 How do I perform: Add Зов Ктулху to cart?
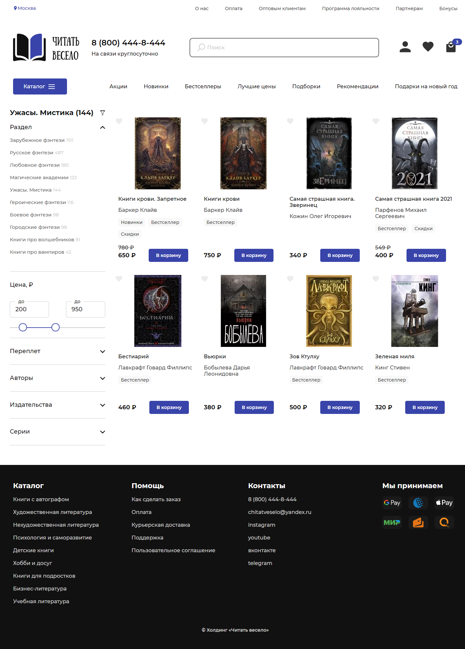coord(340,407)
